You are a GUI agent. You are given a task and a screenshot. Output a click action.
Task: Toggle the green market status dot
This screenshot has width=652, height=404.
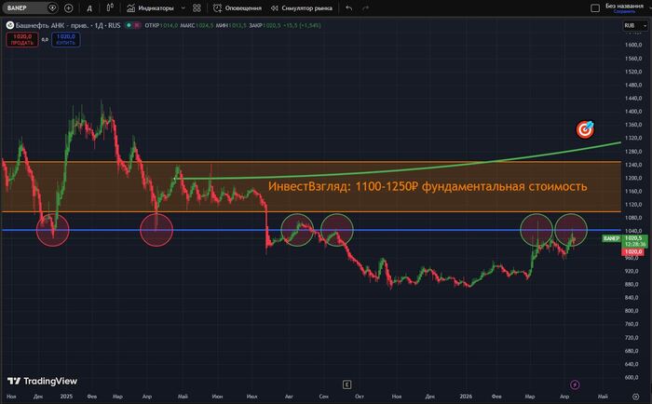129,25
